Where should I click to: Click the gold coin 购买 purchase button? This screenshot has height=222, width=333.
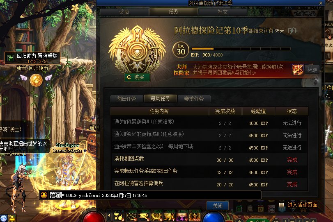pos(137,77)
